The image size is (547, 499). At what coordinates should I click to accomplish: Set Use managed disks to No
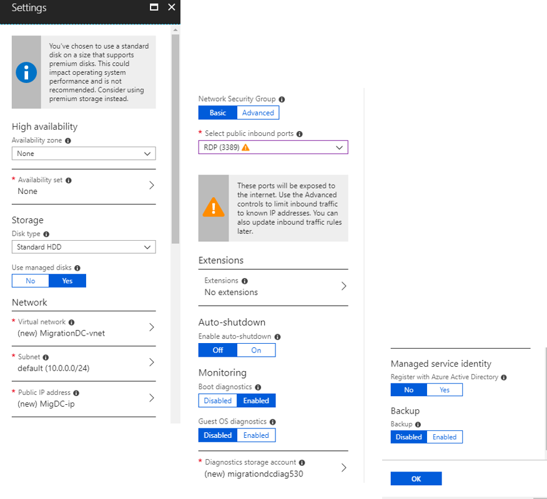click(x=31, y=281)
